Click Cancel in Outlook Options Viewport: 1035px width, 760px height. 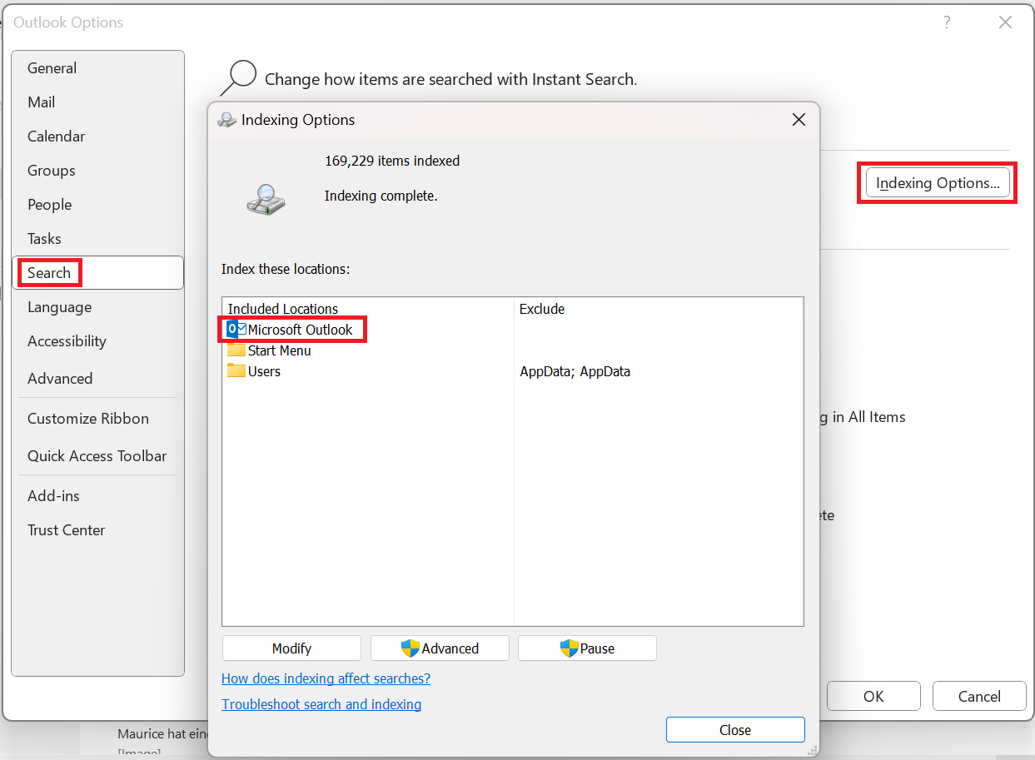(979, 696)
